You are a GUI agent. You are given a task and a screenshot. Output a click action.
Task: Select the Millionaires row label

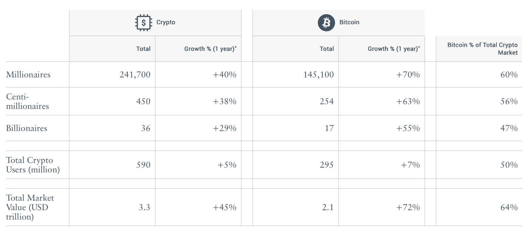pyautogui.click(x=28, y=75)
